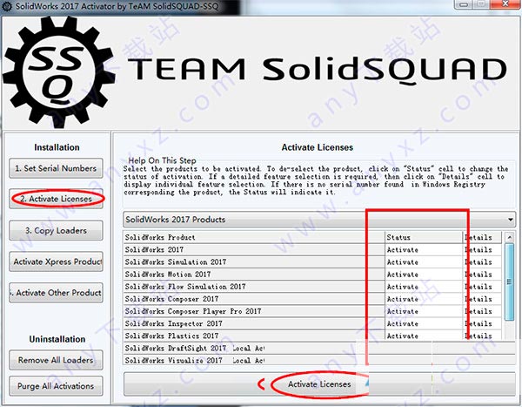Open Details for SolidWorks Flow Simulation 2017
The width and height of the screenshot is (522, 407).
click(x=482, y=287)
